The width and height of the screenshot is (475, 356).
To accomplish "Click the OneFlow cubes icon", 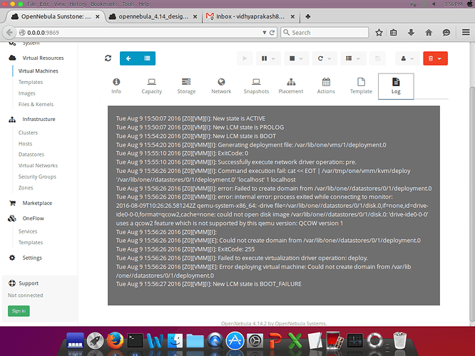I will [12, 218].
